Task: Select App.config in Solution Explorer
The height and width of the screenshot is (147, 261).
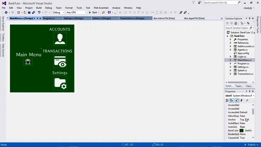Action: pyautogui.click(x=243, y=53)
